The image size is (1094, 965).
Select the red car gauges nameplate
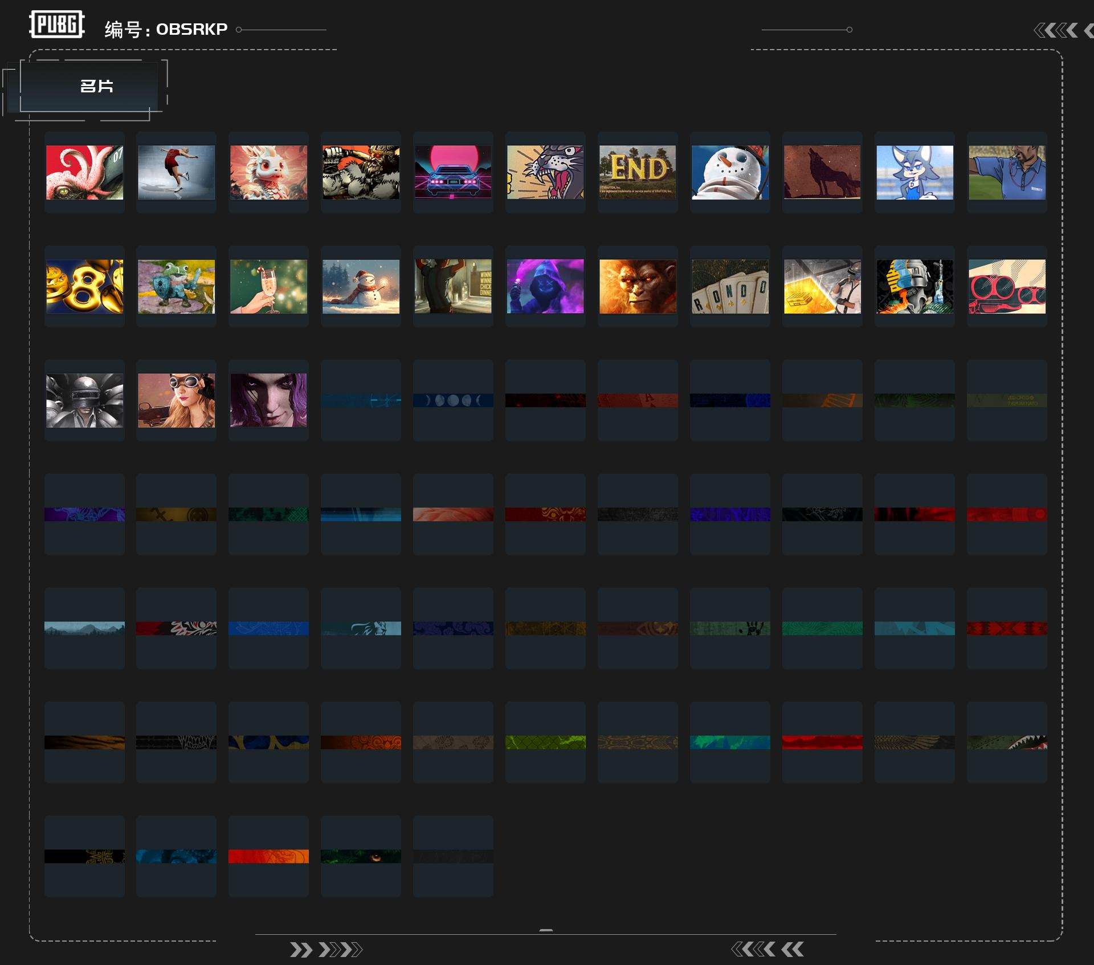pyautogui.click(x=1007, y=286)
